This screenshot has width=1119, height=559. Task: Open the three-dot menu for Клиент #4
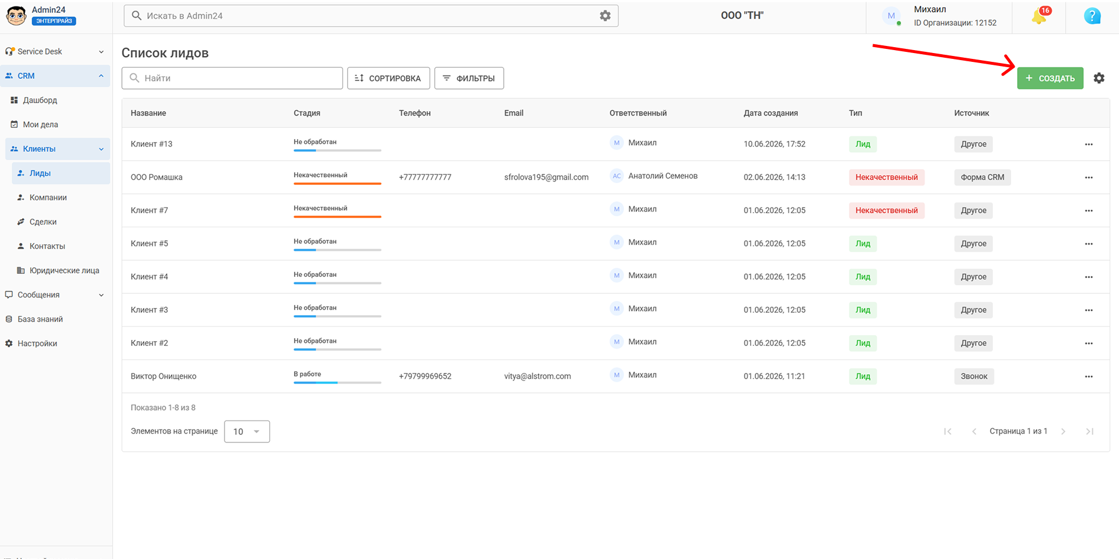point(1088,277)
